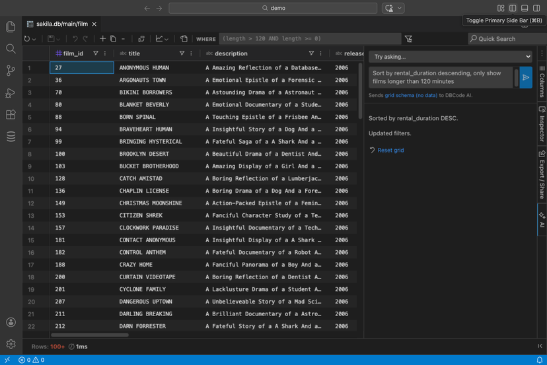Click the refresh grid icon
The height and width of the screenshot is (365, 547).
[27, 39]
